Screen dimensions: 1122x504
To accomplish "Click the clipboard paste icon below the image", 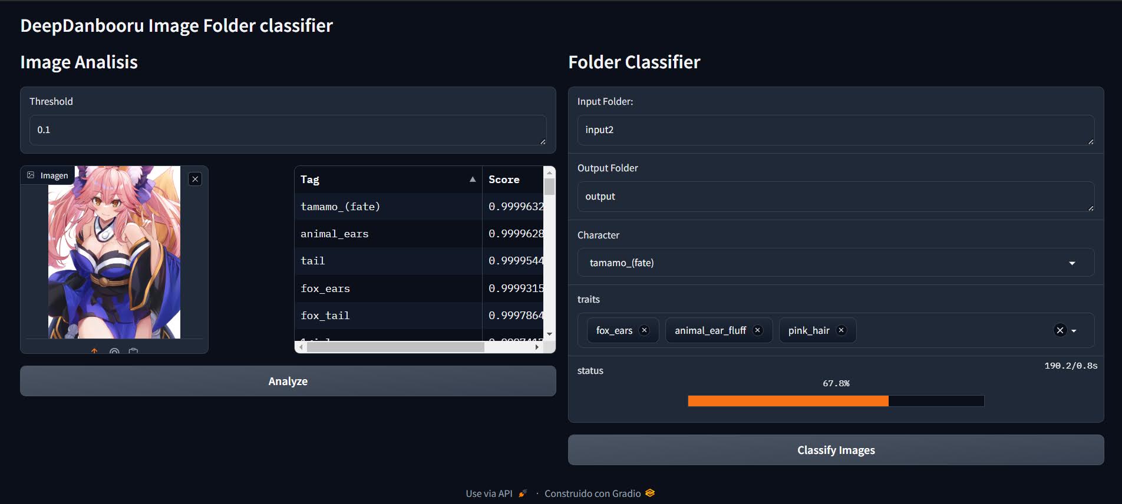I will [x=134, y=351].
